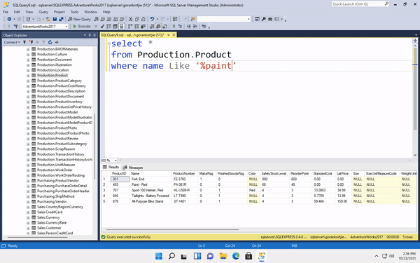Click the Undo arrow icon

coord(152,19)
